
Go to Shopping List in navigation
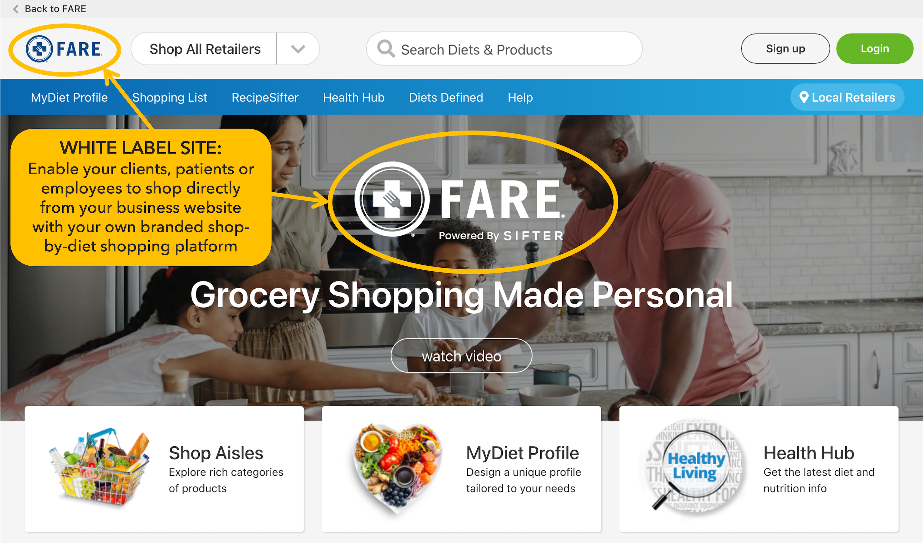pos(169,98)
